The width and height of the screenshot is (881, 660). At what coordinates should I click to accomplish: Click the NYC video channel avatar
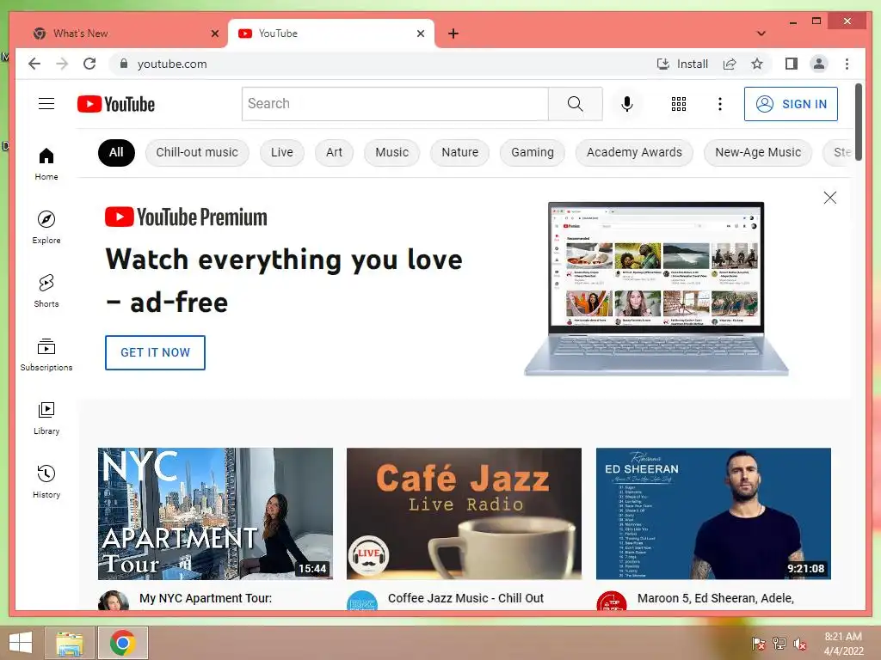click(114, 601)
